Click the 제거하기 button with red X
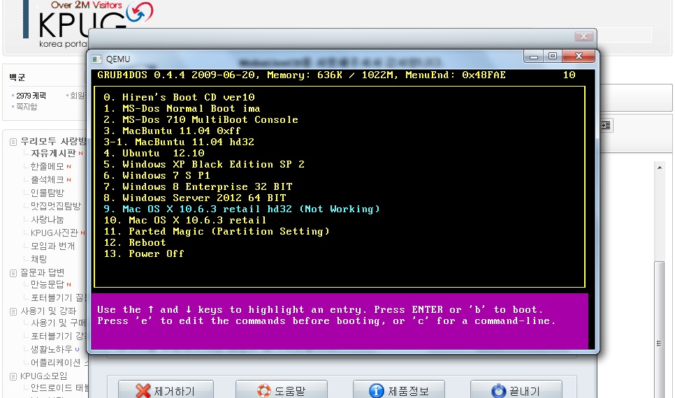Image resolution: width=675 pixels, height=398 pixels. [x=166, y=390]
